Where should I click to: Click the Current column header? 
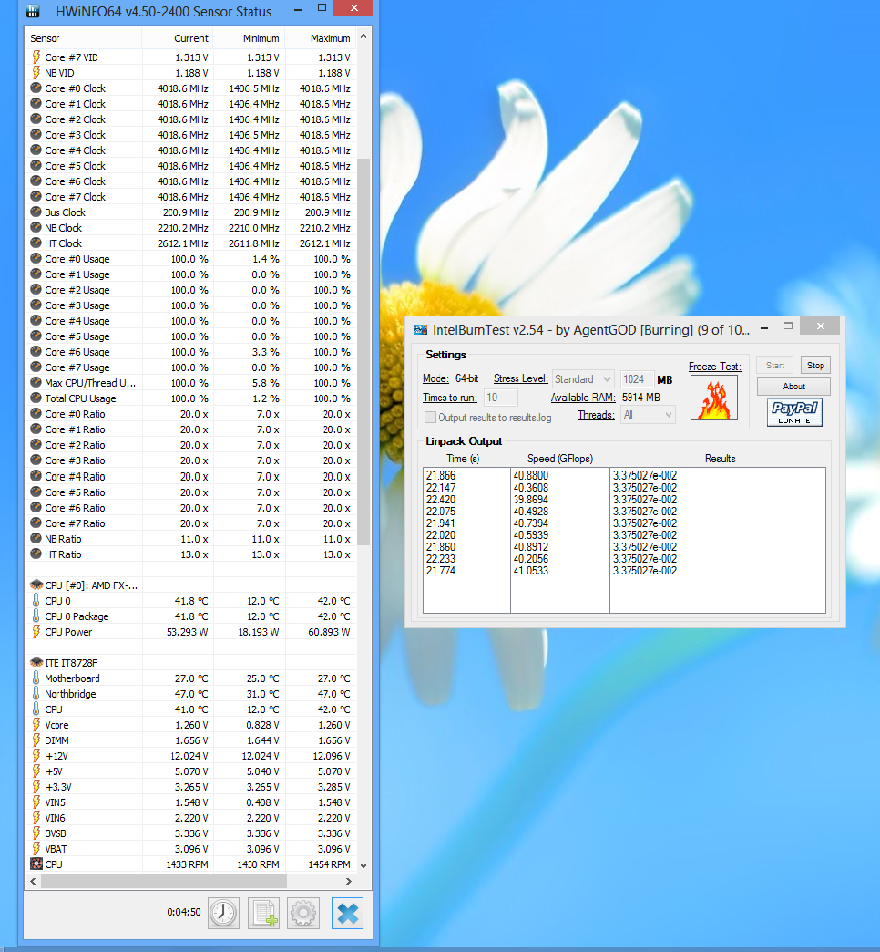[178, 38]
